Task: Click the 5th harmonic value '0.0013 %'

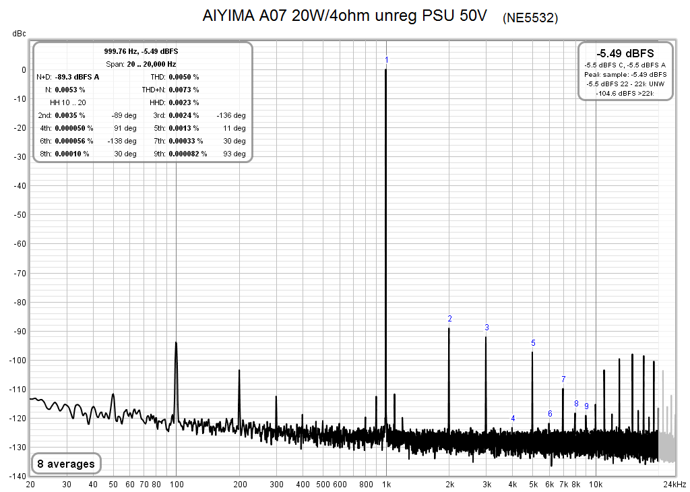Action: 184,128
